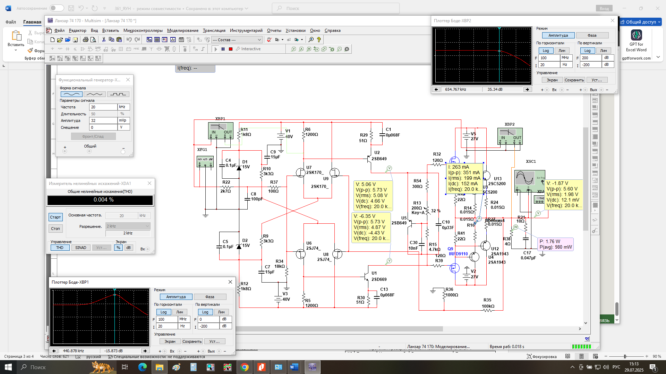Change generator frequency unit kHz dropdown

point(124,107)
